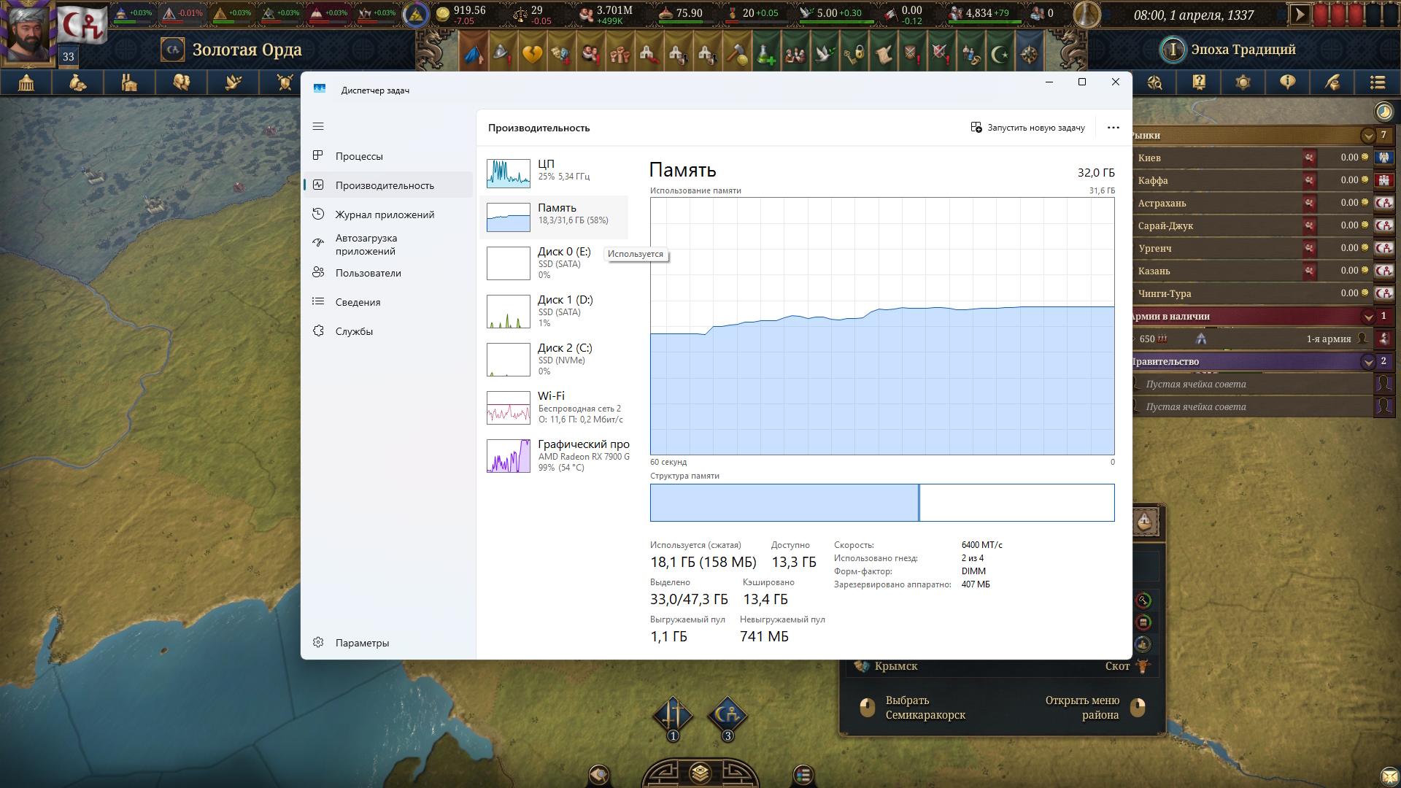The height and width of the screenshot is (788, 1401).
Task: Click the broken heart alert banner
Action: 533,52
